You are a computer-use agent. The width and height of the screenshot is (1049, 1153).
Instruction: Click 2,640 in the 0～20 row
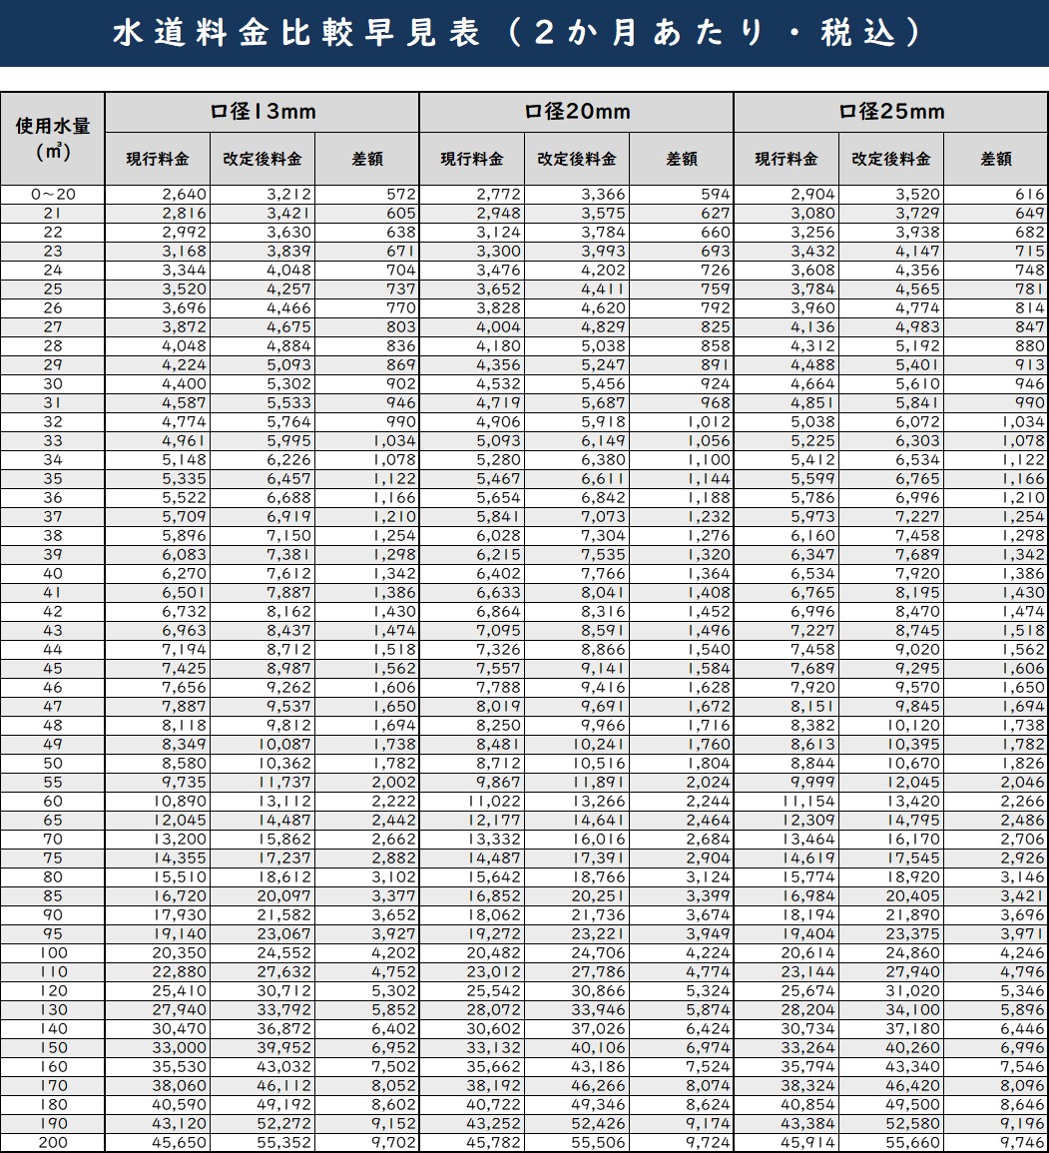pos(185,195)
